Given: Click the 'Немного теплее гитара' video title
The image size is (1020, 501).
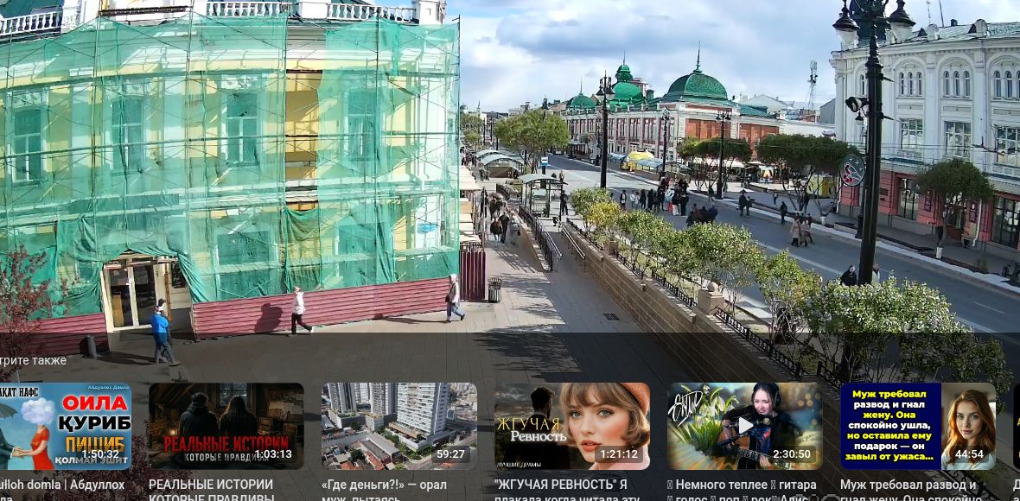Looking at the screenshot, I should pyautogui.click(x=742, y=490).
